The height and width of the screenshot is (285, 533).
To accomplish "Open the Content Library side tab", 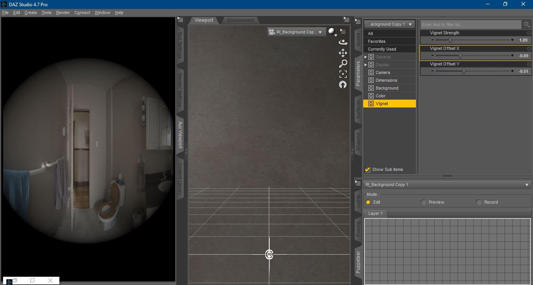I will (x=180, y=179).
